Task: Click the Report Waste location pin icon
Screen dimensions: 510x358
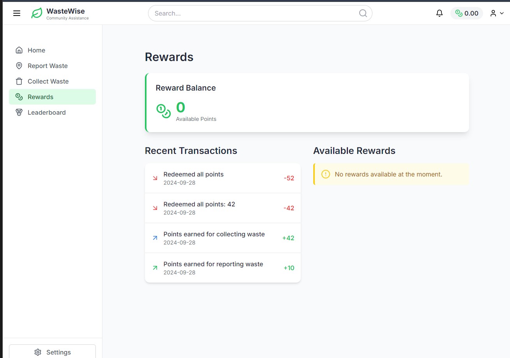Action: click(x=19, y=65)
